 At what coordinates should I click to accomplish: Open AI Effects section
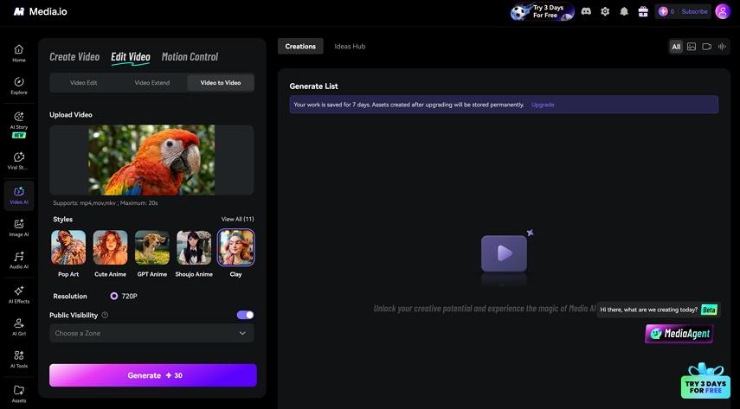click(x=19, y=294)
